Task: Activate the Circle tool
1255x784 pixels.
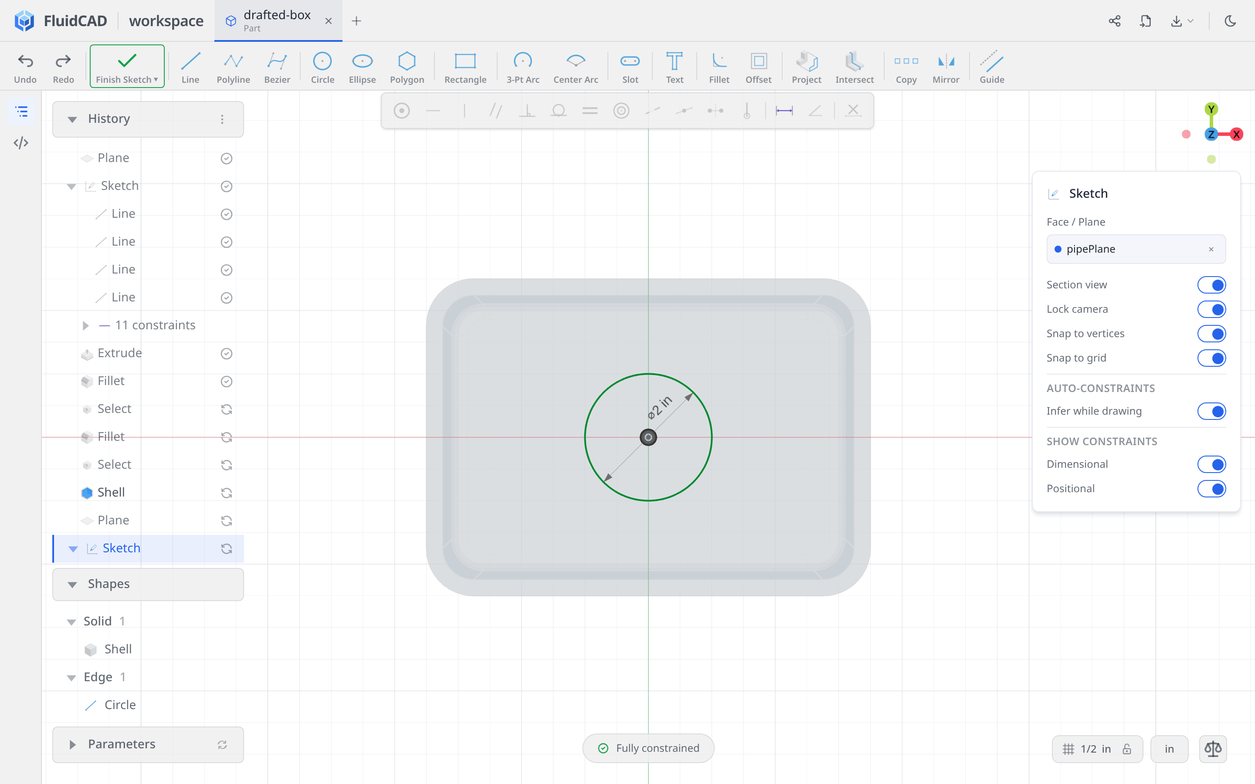Action: pyautogui.click(x=322, y=68)
